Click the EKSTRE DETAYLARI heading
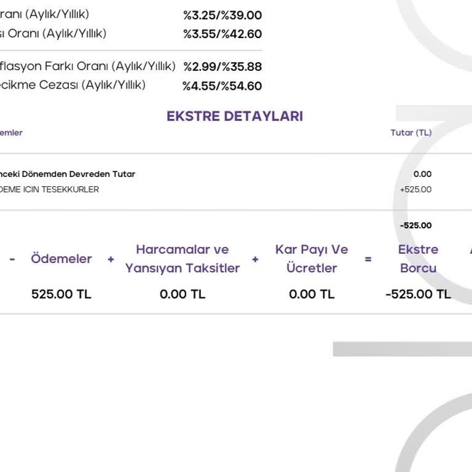This screenshot has height=472, width=472. [x=235, y=116]
